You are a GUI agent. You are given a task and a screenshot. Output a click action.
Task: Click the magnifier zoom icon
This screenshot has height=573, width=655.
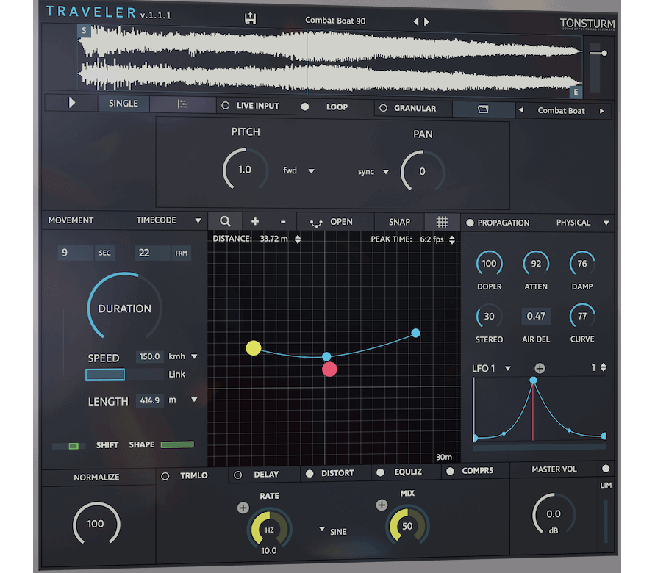click(224, 221)
